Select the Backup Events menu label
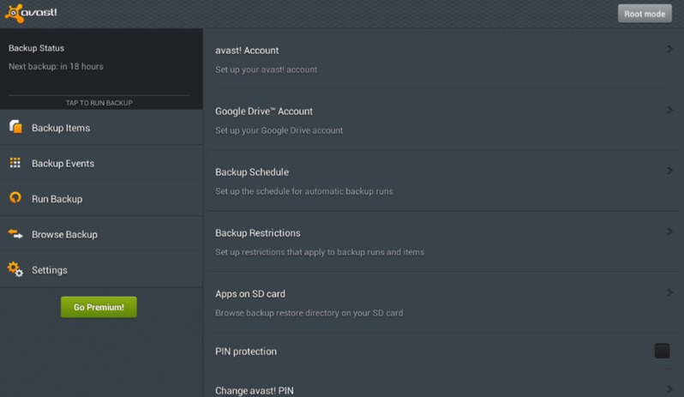 point(63,163)
